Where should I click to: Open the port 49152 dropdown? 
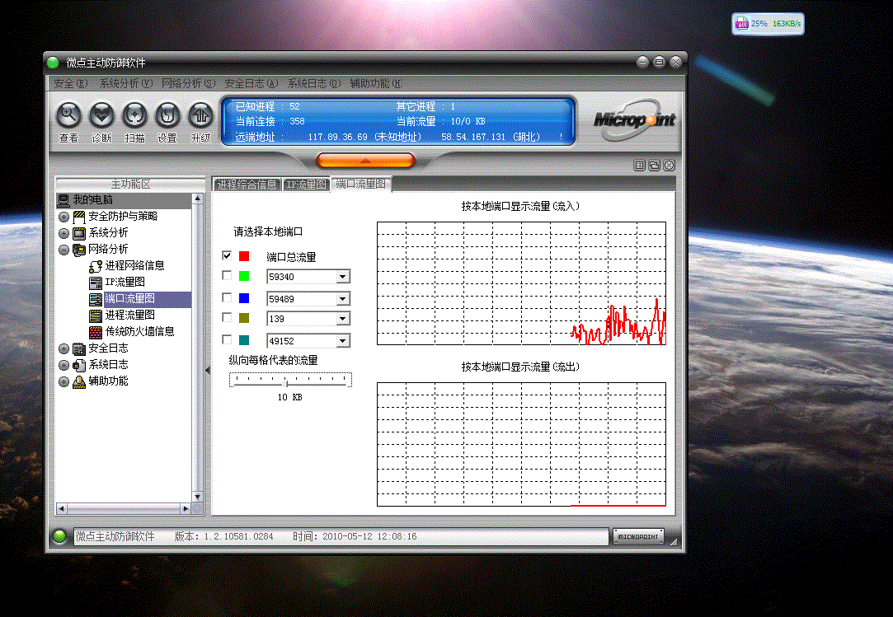pyautogui.click(x=342, y=340)
